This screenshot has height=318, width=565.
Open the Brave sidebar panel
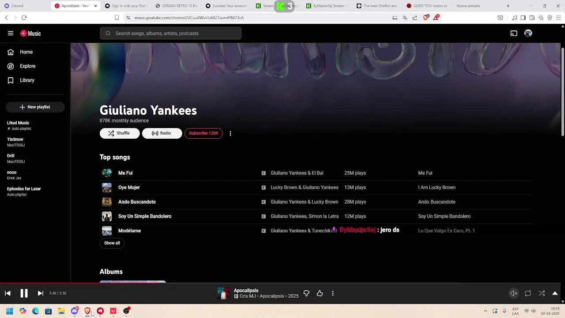tap(523, 18)
